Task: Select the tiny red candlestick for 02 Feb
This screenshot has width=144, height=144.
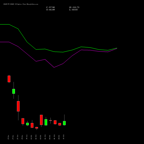Action: pyautogui.click(x=37, y=128)
